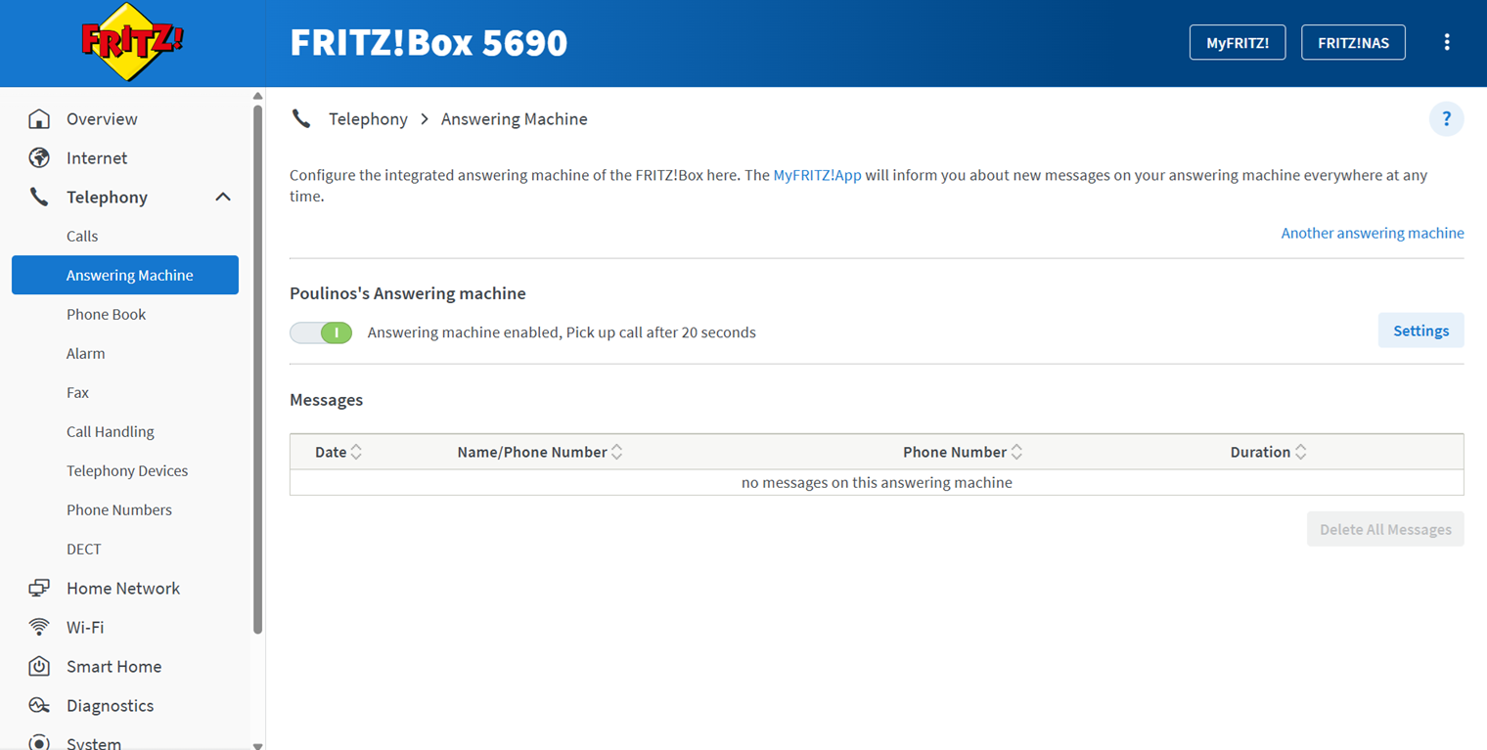The width and height of the screenshot is (1487, 750).
Task: Go to the Fax page
Action: [x=77, y=393]
